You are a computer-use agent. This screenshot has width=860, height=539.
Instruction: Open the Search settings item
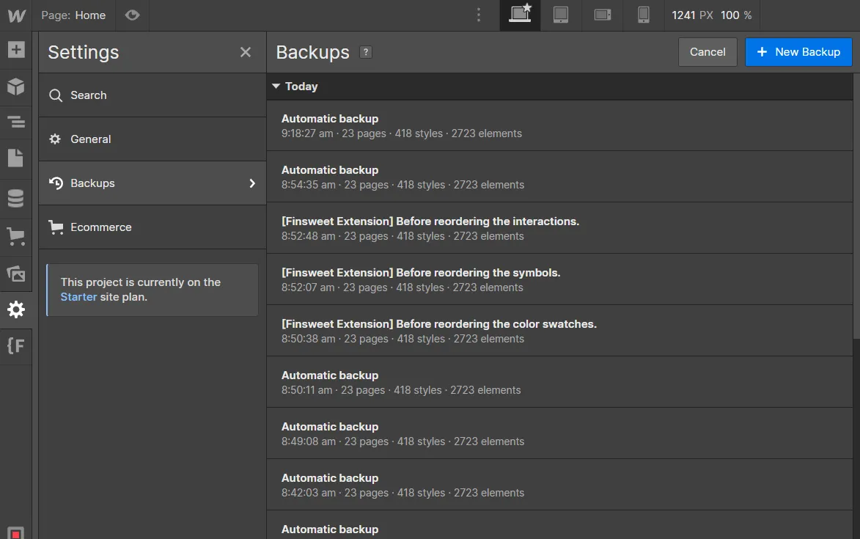pos(152,95)
